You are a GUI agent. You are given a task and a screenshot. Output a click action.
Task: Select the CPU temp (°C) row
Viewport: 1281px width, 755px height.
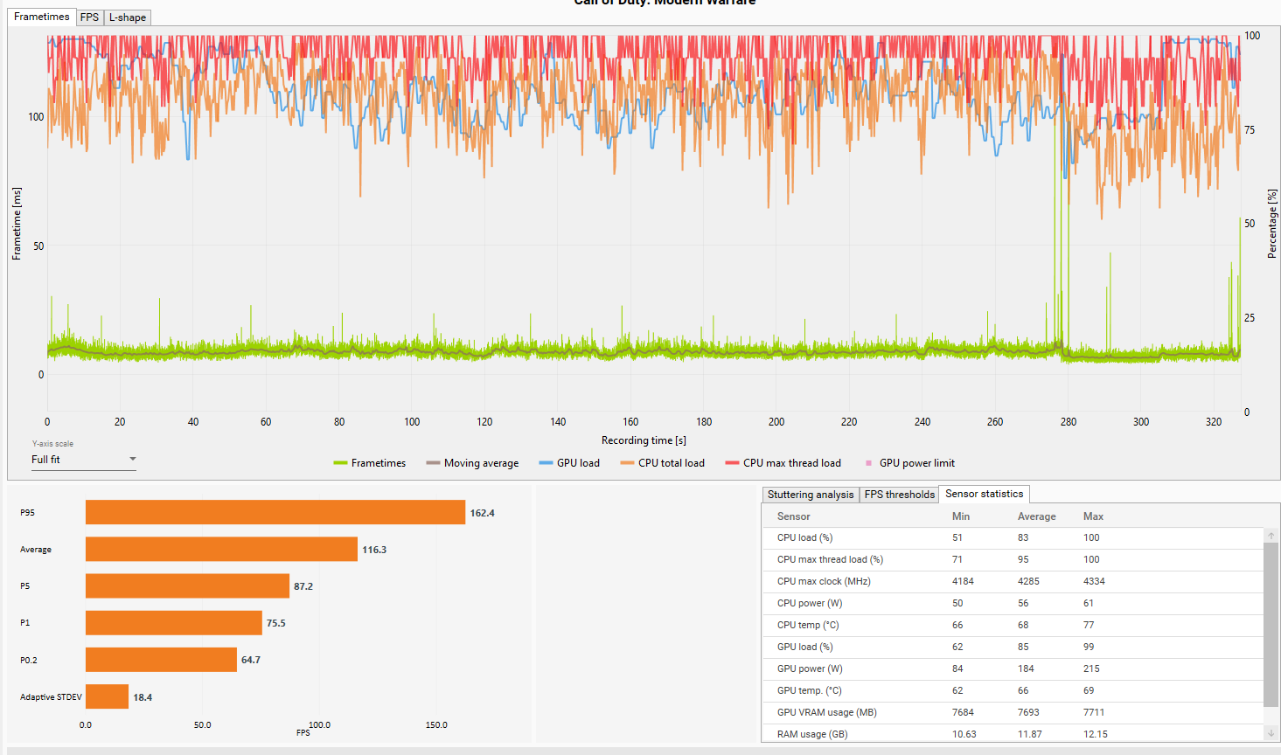click(1013, 626)
